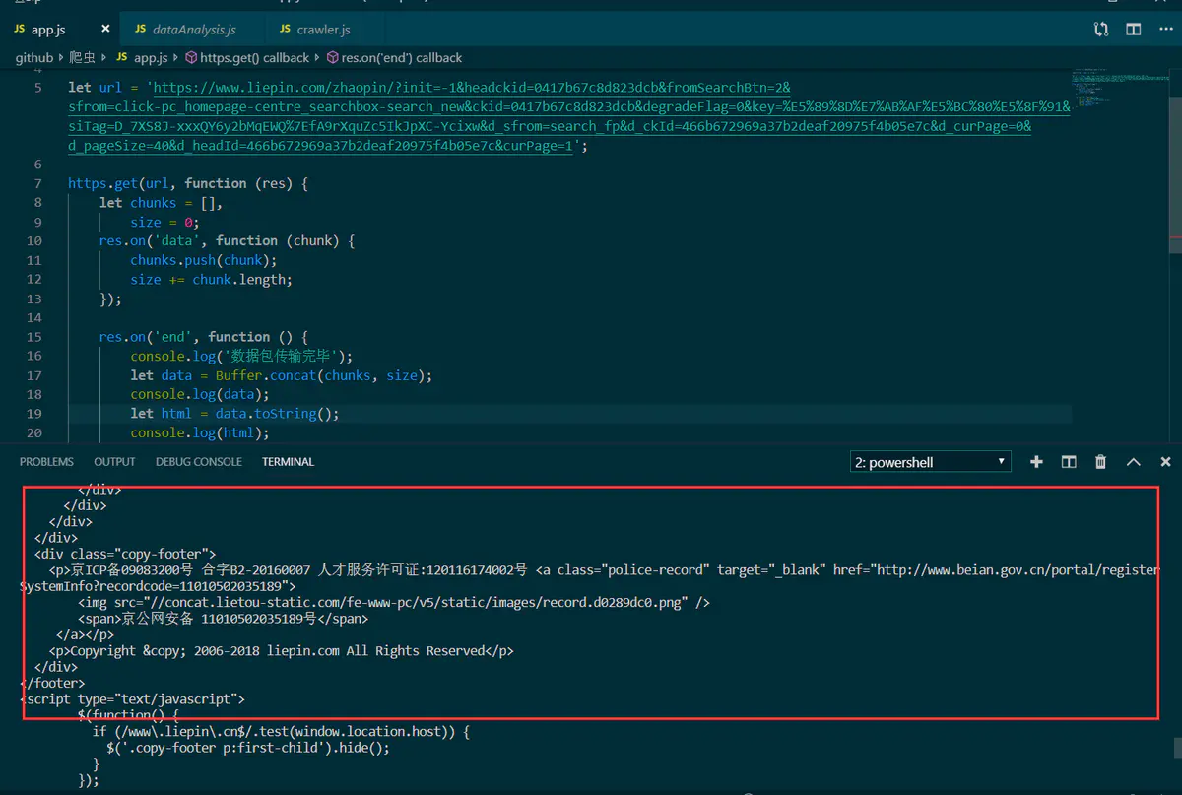
Task: Click the symbol icon before res.on('end') breadcrumb
Action: (x=333, y=58)
